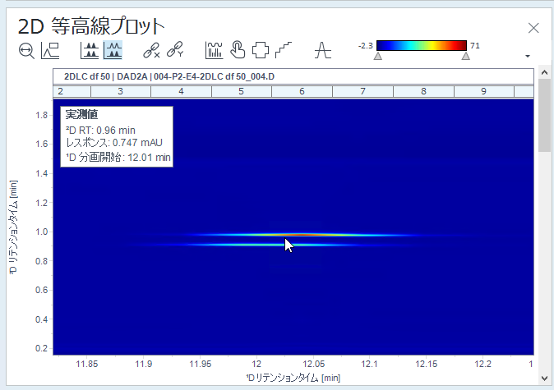The image size is (554, 390).
Task: Adjust the lower color scale slider handle
Action: pos(378,56)
